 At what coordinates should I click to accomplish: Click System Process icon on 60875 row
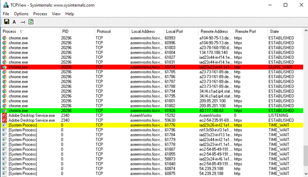click(x=5, y=173)
